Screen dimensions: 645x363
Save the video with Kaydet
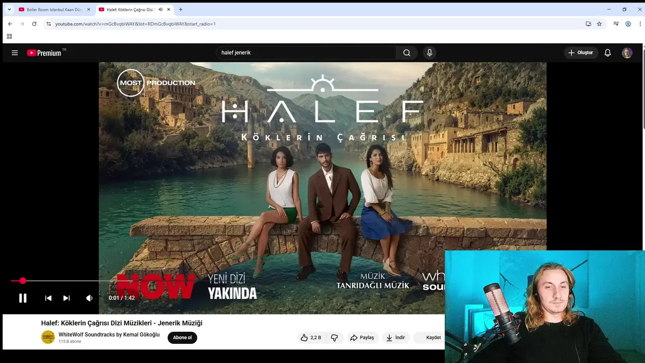[429, 338]
